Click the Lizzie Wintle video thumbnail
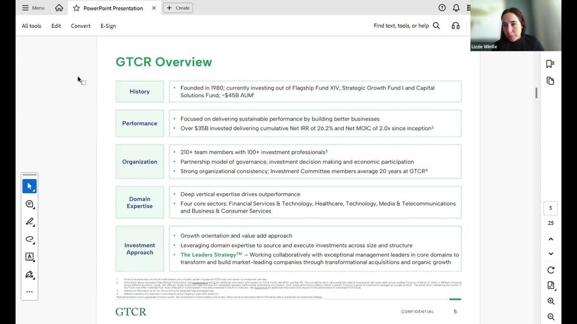The height and width of the screenshot is (324, 577). point(515,25)
